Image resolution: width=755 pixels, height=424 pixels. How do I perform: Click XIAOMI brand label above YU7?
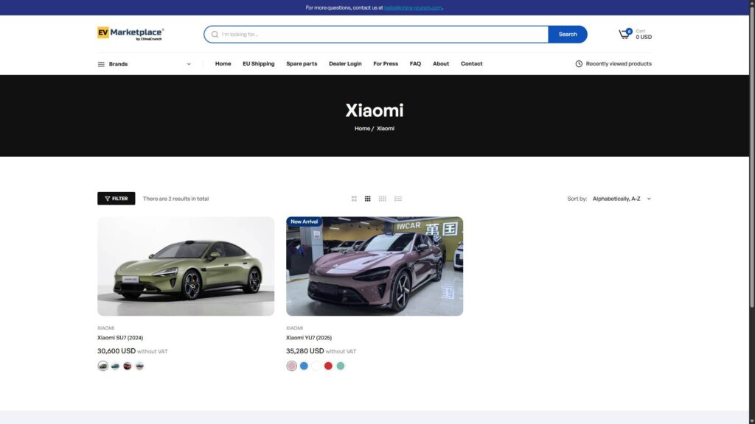coord(295,328)
